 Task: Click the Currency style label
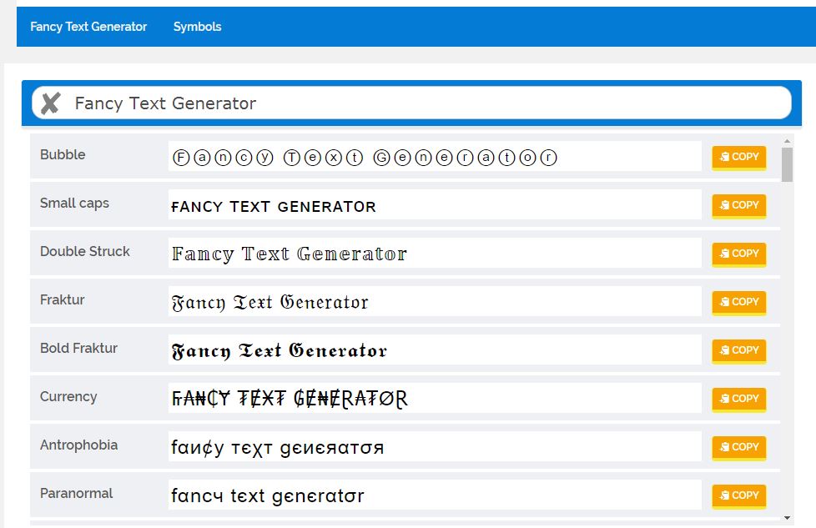pyautogui.click(x=68, y=397)
